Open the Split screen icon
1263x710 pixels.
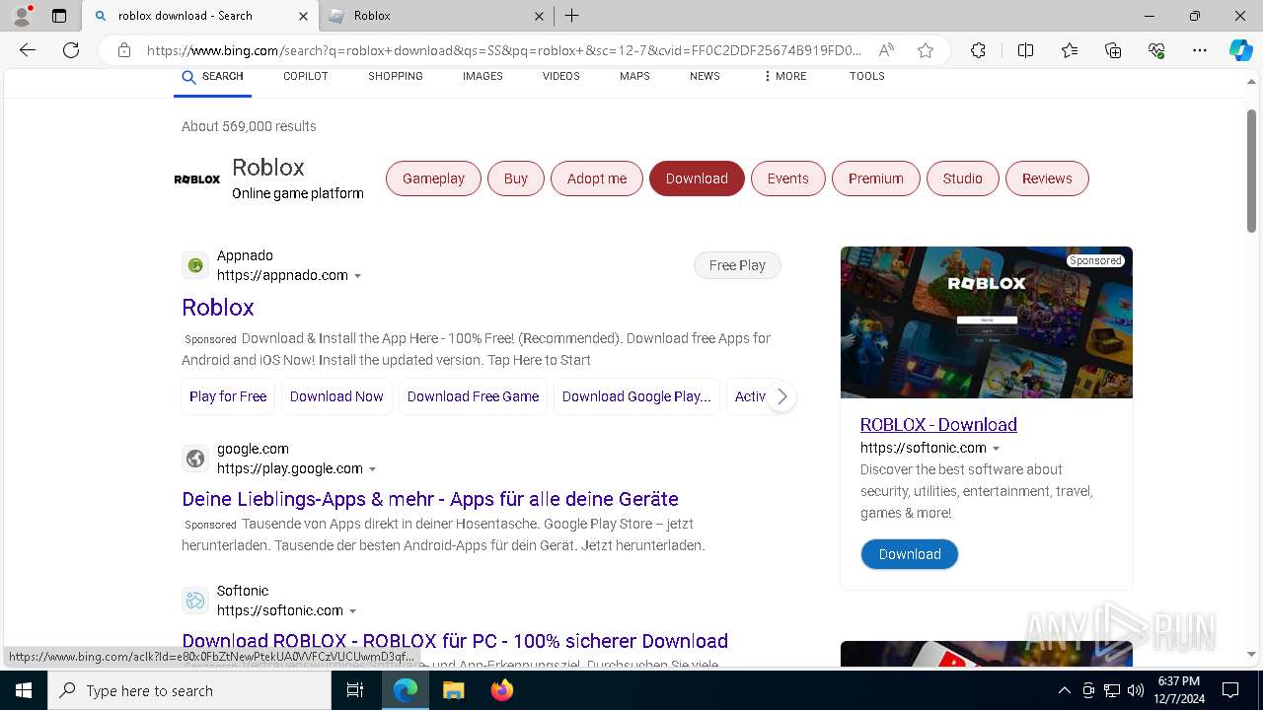click(1025, 50)
